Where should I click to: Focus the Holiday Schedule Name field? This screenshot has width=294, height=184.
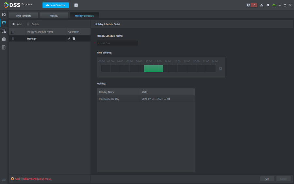117,43
